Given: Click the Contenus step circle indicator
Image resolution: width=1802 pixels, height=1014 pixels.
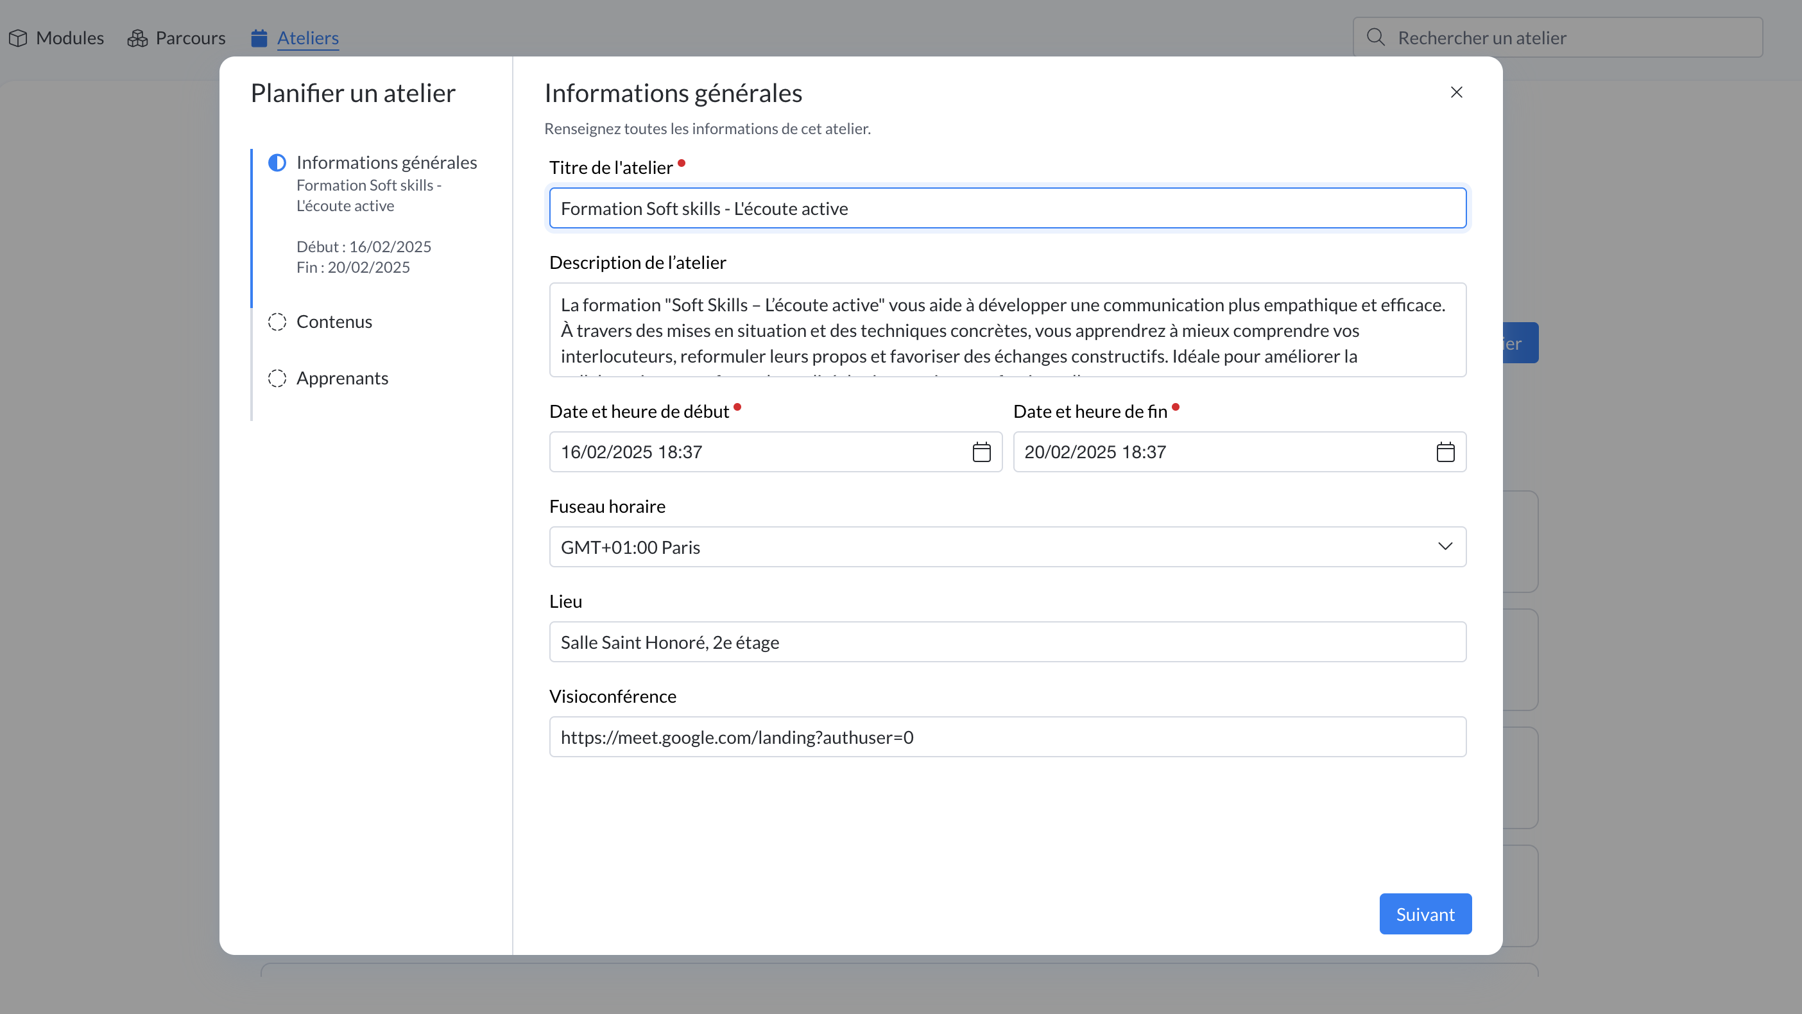Looking at the screenshot, I should [x=277, y=322].
